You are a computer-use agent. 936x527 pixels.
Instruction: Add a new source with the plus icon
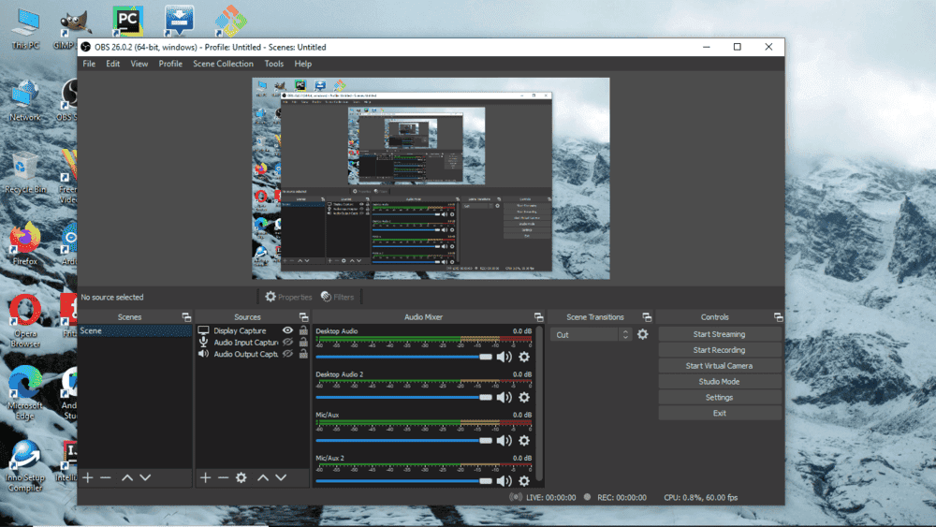click(x=205, y=477)
